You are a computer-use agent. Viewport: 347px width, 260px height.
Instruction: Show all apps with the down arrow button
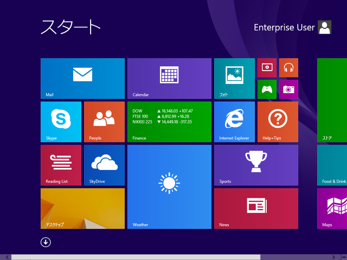[46, 242]
